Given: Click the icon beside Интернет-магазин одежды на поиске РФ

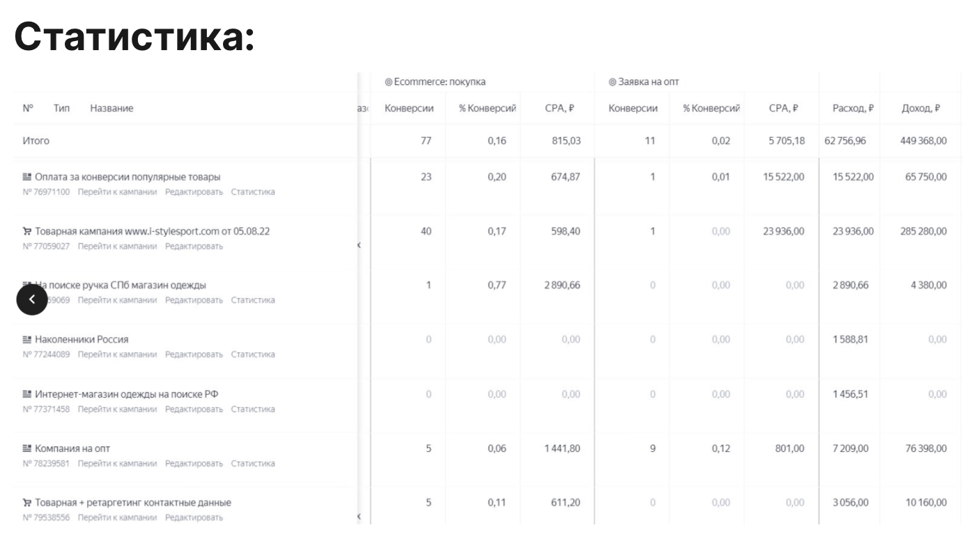Looking at the screenshot, I should tap(27, 394).
